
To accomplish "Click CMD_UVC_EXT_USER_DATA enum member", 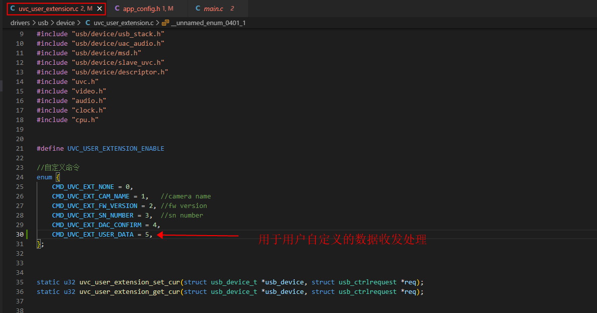I will pos(93,234).
